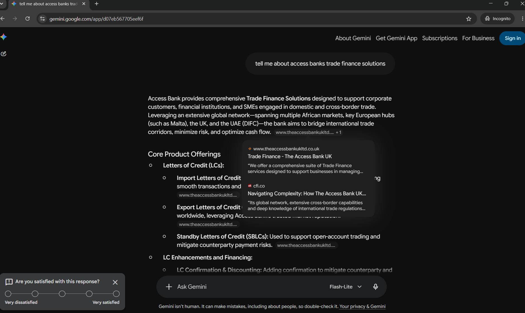The height and width of the screenshot is (313, 525).
Task: Open the Subscriptions page
Action: tap(440, 38)
